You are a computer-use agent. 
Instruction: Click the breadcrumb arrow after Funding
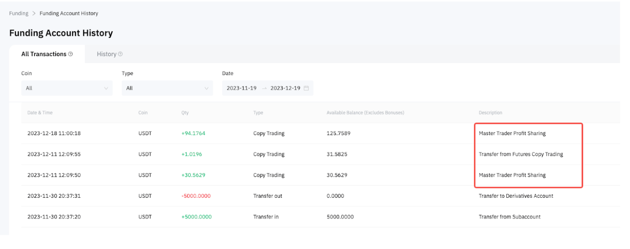(34, 14)
